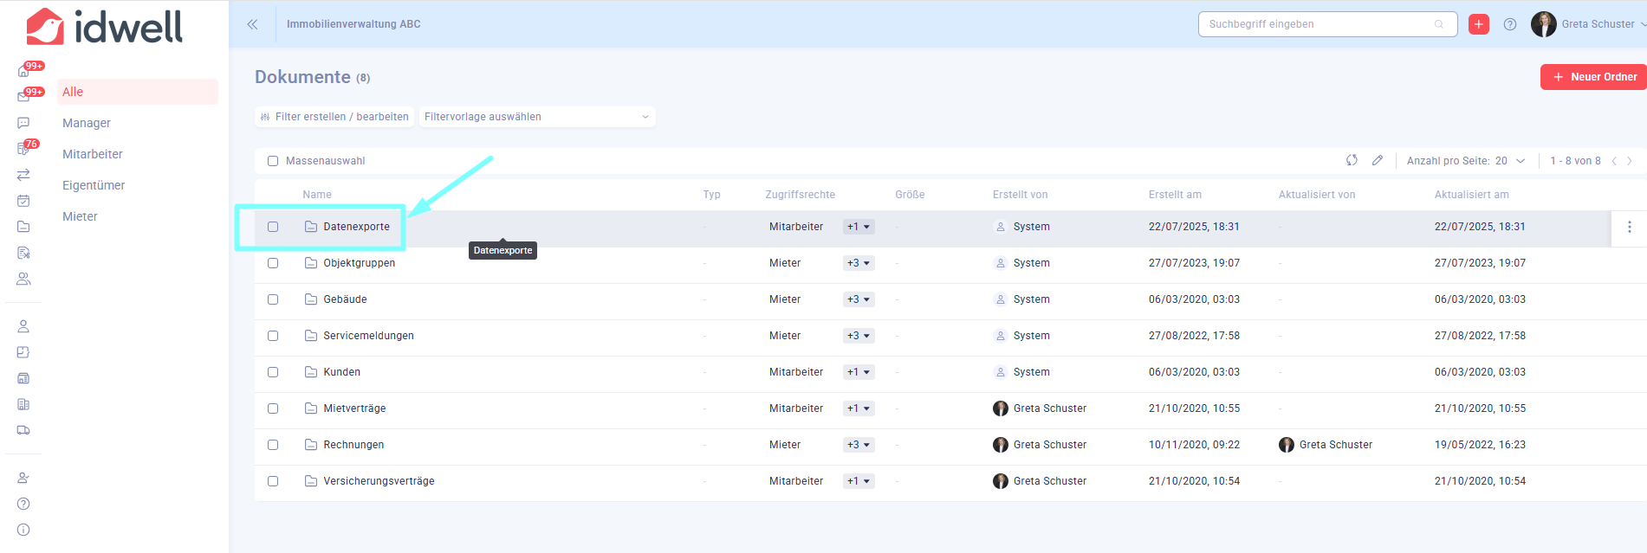Click Filter erstellen / bearbeiten button

point(334,117)
